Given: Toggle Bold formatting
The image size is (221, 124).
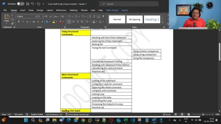Looking at the screenshot, I should coord(19,22).
